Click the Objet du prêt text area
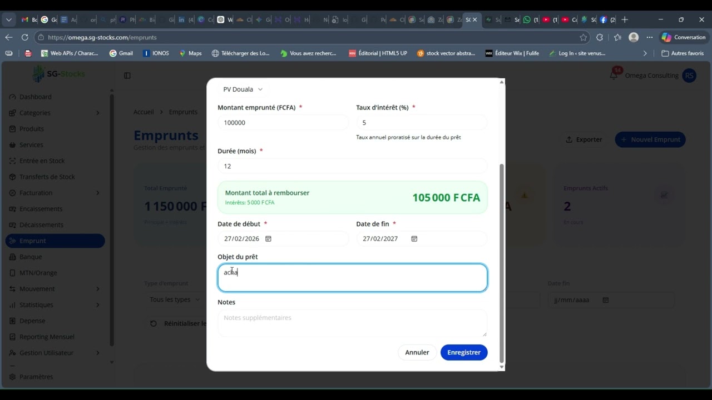 [353, 278]
